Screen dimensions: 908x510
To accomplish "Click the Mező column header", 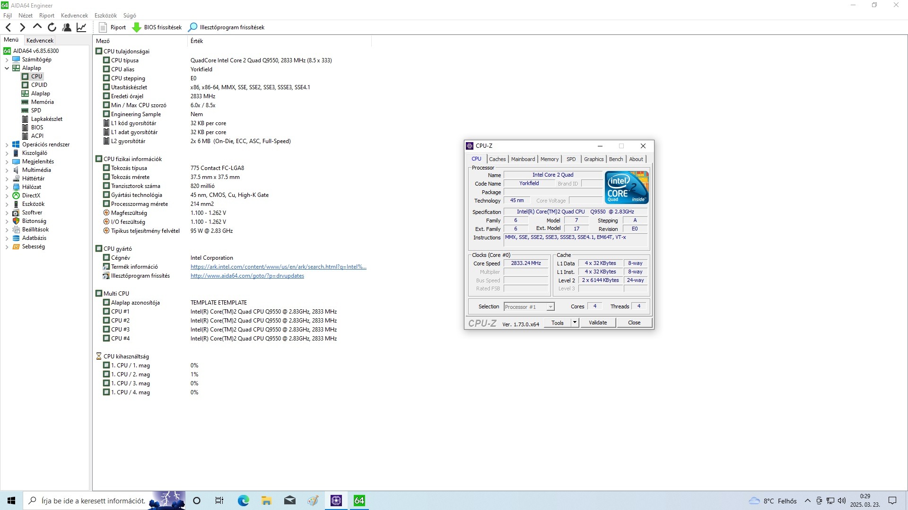I will [x=140, y=41].
